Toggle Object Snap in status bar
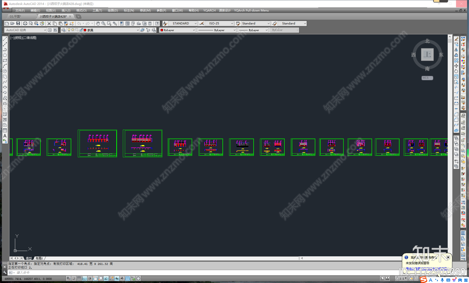The image size is (469, 283). (95, 279)
